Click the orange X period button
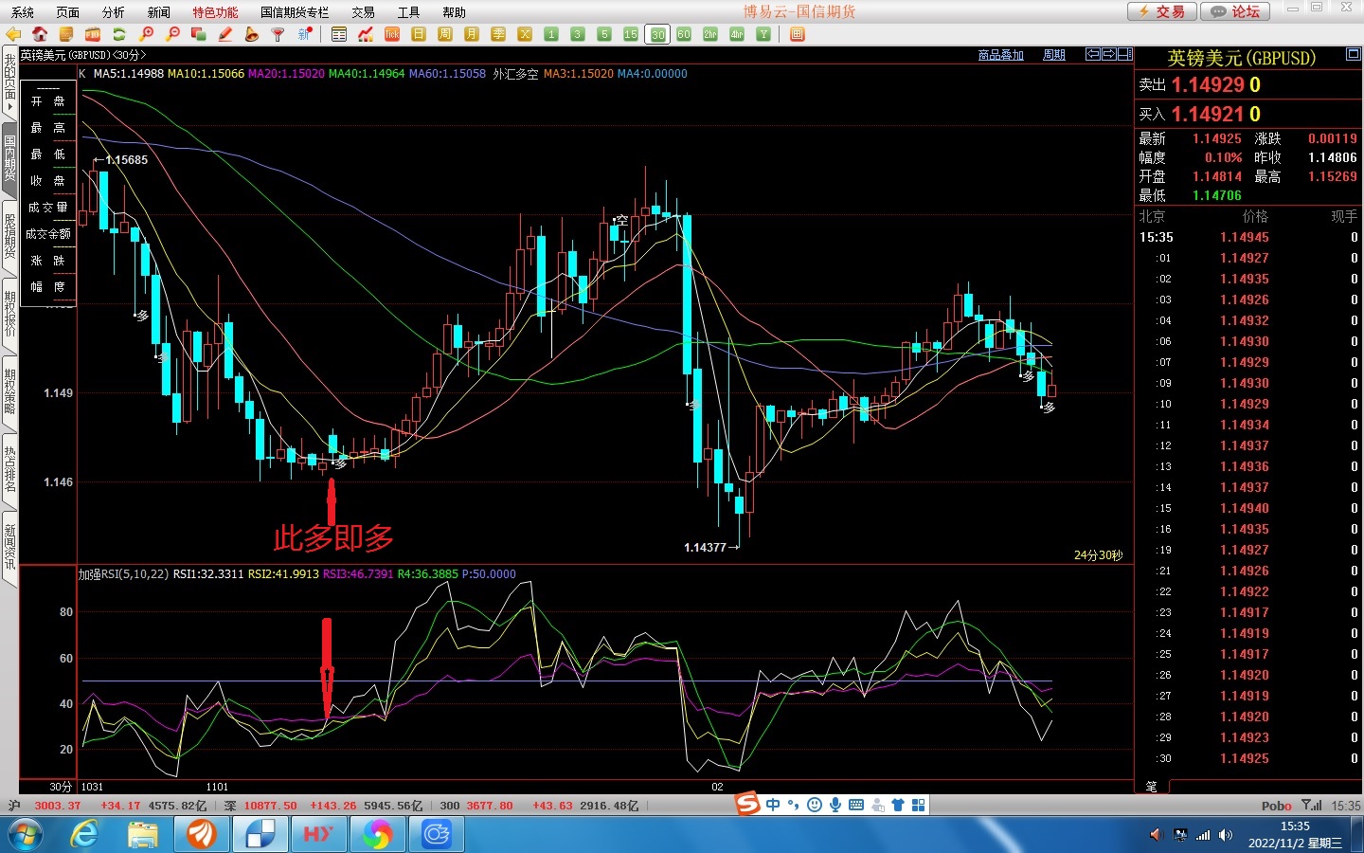 point(525,34)
